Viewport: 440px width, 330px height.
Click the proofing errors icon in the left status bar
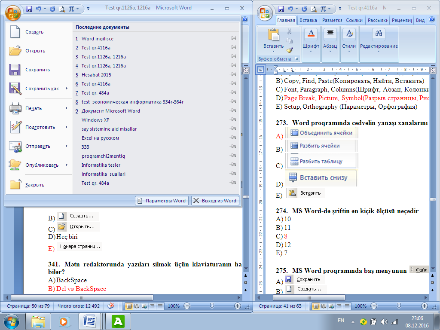tap(110, 306)
